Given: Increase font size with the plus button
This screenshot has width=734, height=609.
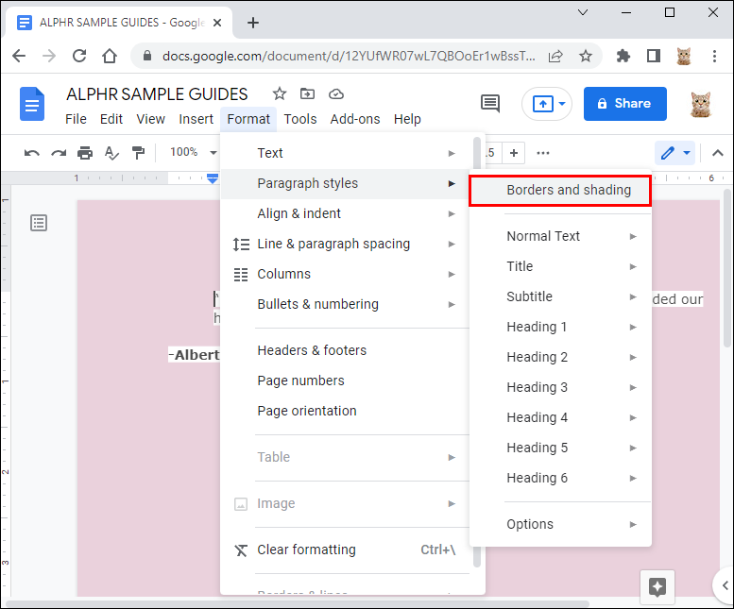Looking at the screenshot, I should (x=514, y=153).
